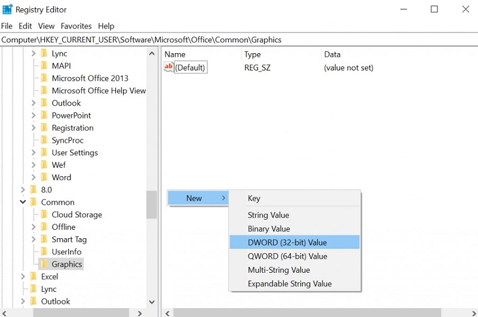Open the Favorites menu
This screenshot has width=478, height=317.
(76, 26)
